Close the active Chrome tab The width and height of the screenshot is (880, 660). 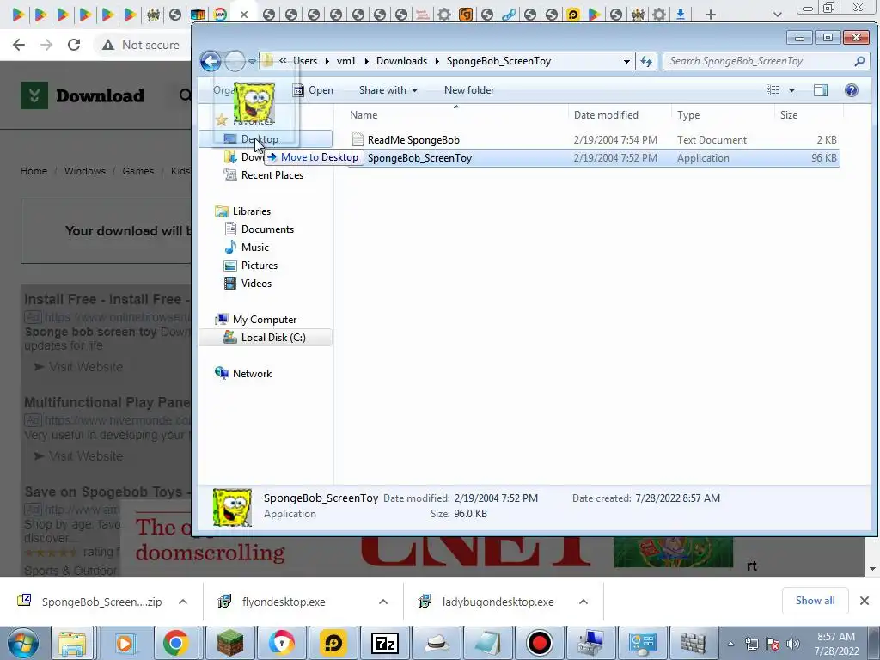[243, 15]
